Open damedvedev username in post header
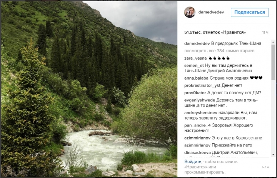The height and width of the screenshot is (178, 277). [x=211, y=12]
